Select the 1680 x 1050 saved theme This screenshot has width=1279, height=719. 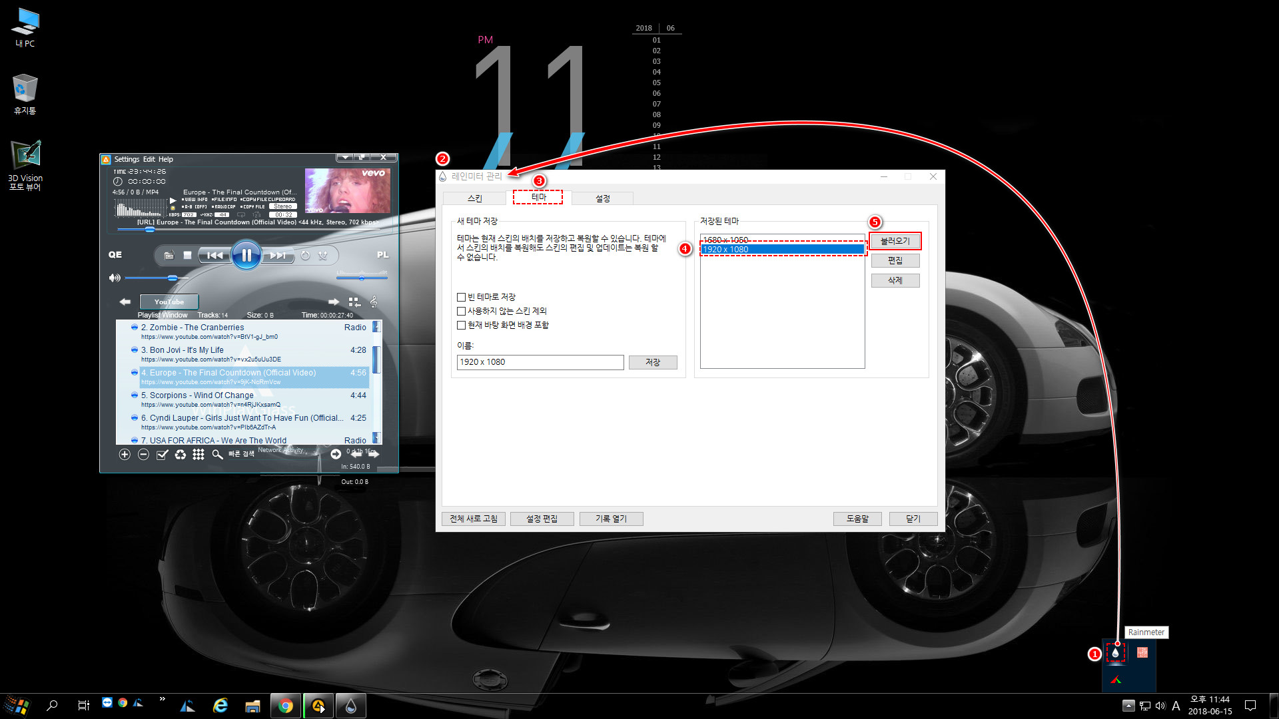click(782, 240)
